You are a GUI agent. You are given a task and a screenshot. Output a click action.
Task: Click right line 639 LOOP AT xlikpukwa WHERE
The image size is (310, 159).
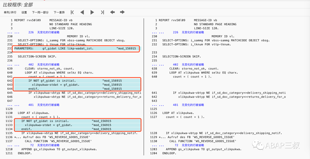point(204,73)
